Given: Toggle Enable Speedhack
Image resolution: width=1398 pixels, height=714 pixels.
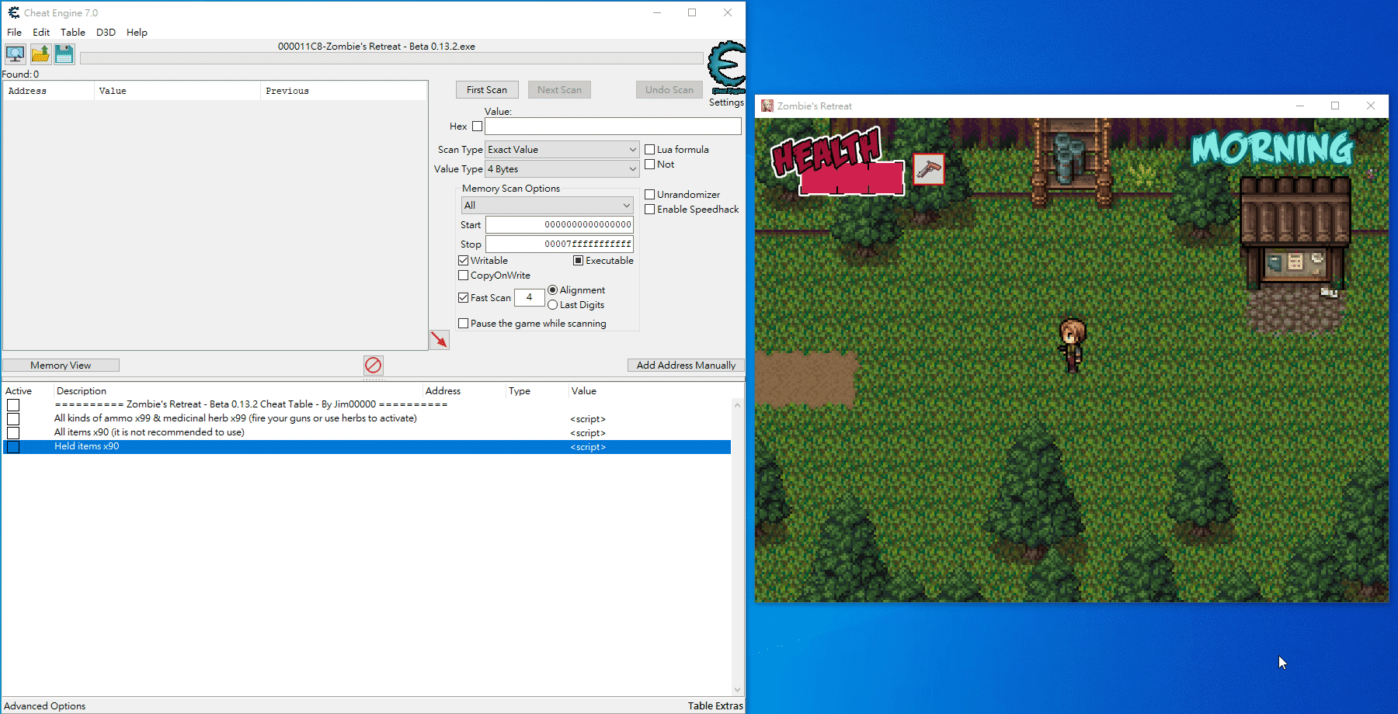Looking at the screenshot, I should 649,210.
